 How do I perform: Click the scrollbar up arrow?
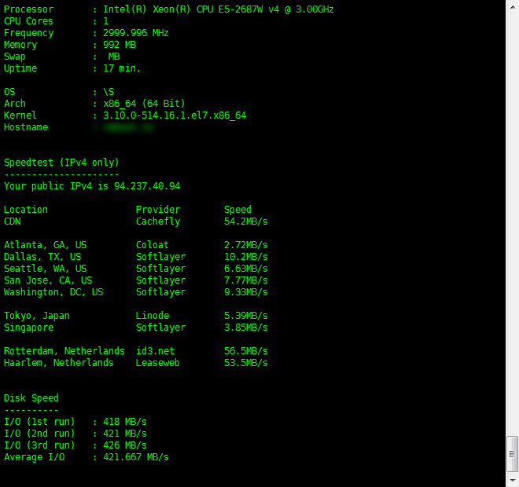point(512,6)
